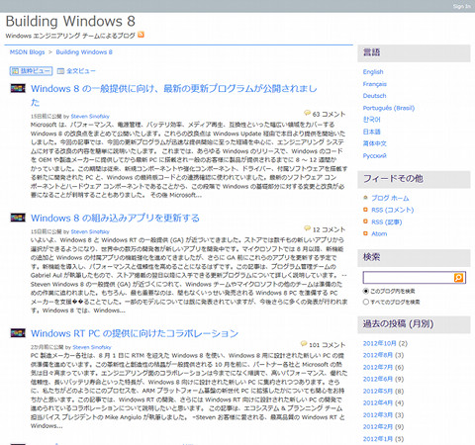Viewport: 475px width, 445px height.
Task: Open archive 2012年10月
Action: [x=379, y=343]
